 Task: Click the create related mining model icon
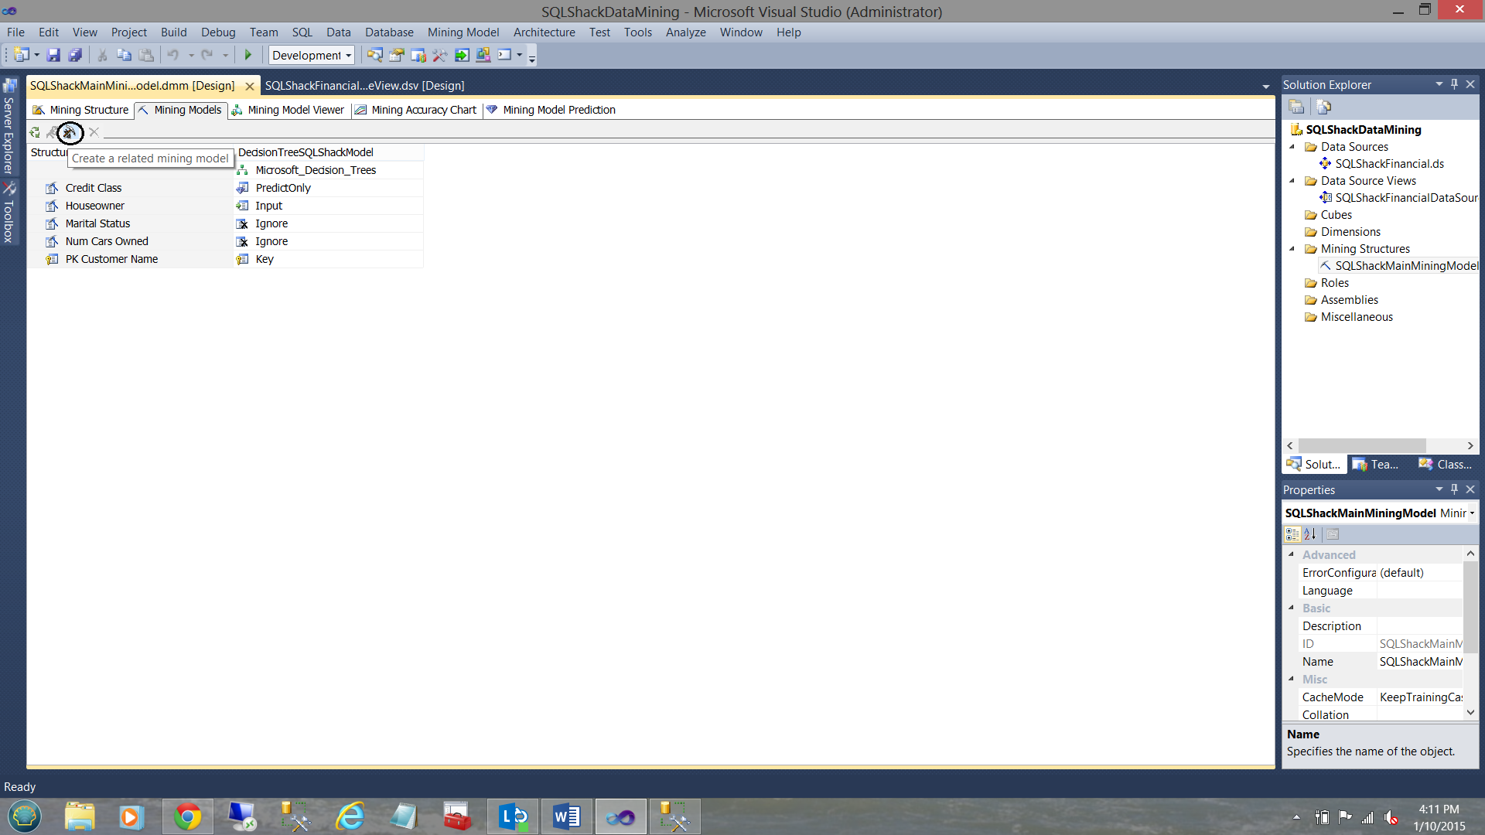(70, 133)
